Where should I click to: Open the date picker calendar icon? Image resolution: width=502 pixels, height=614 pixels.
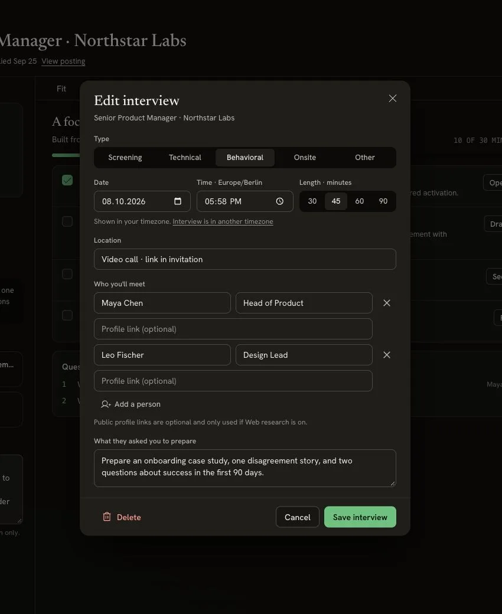pos(177,201)
